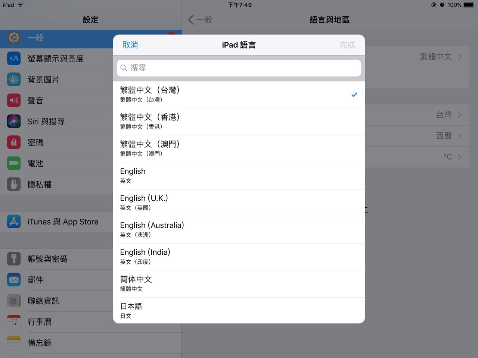
Task: Tap the battery indicator in status bar
Action: [469, 5]
